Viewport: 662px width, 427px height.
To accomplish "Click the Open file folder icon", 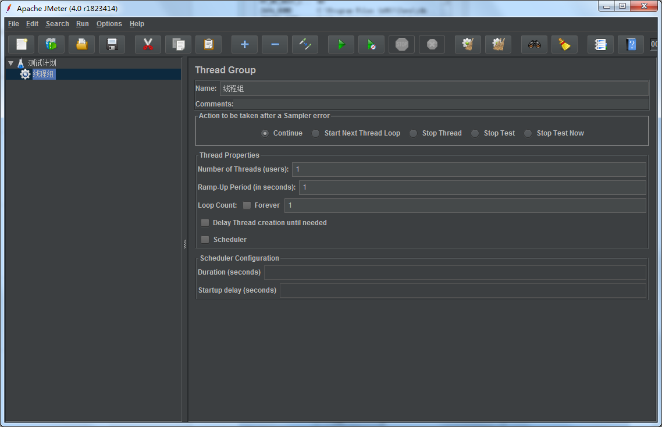I will pyautogui.click(x=82, y=44).
